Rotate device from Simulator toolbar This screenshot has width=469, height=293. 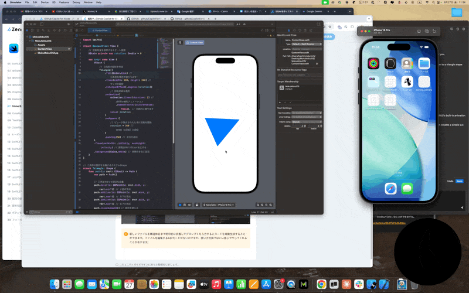tap(434, 31)
